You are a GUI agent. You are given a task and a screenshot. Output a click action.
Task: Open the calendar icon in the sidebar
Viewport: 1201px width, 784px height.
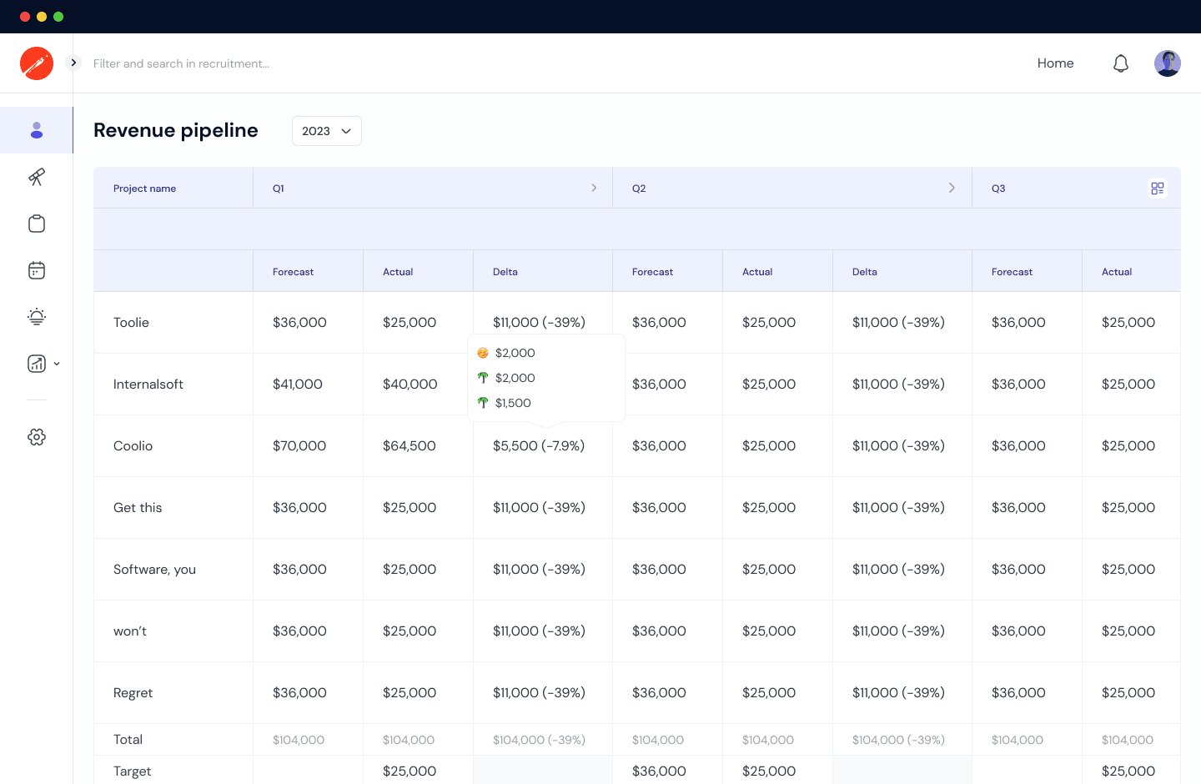point(37,269)
